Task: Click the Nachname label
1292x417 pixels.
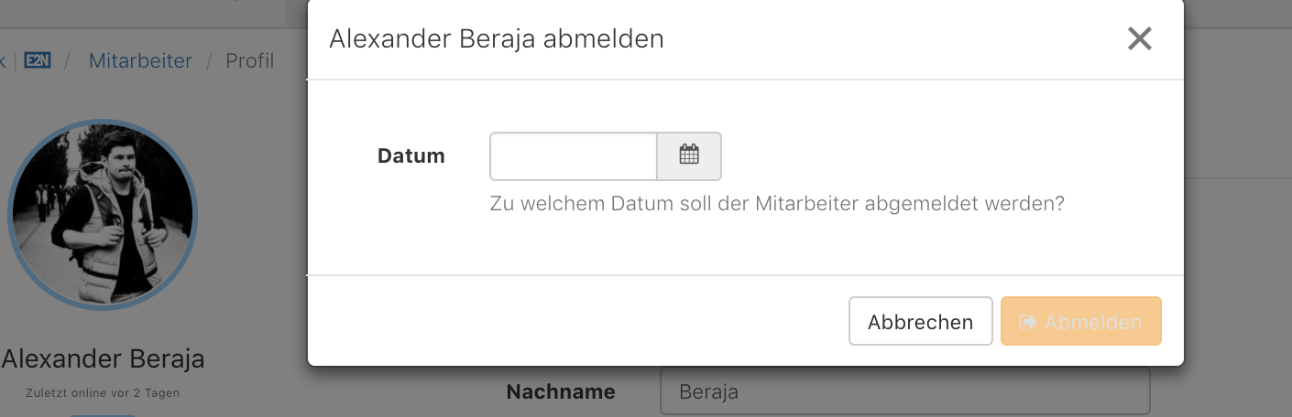Action: (x=561, y=392)
